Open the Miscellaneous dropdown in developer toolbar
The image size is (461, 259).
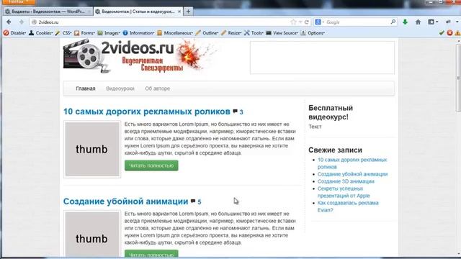(x=175, y=33)
